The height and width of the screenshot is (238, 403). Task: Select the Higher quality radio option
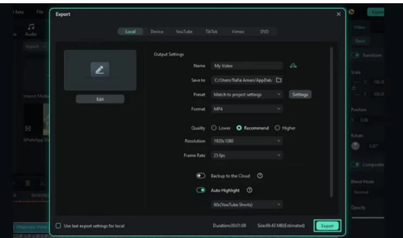(277, 128)
